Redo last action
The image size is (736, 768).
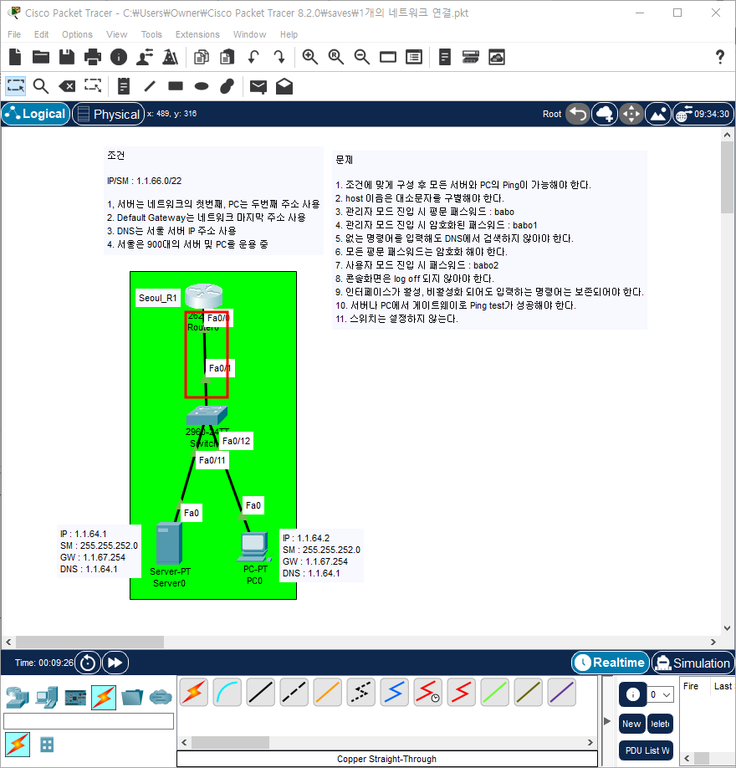coord(279,57)
